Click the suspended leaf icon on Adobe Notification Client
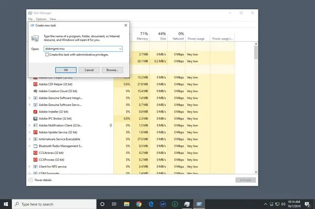Image resolution: width=315 pixels, height=209 pixels. pyautogui.click(x=110, y=125)
